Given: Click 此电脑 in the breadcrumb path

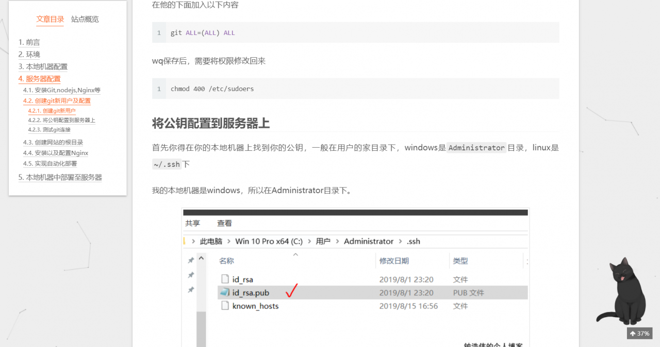Looking at the screenshot, I should pos(211,241).
